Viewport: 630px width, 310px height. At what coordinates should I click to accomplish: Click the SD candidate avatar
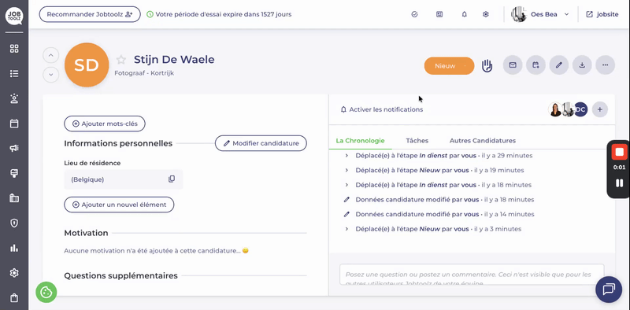[87, 65]
